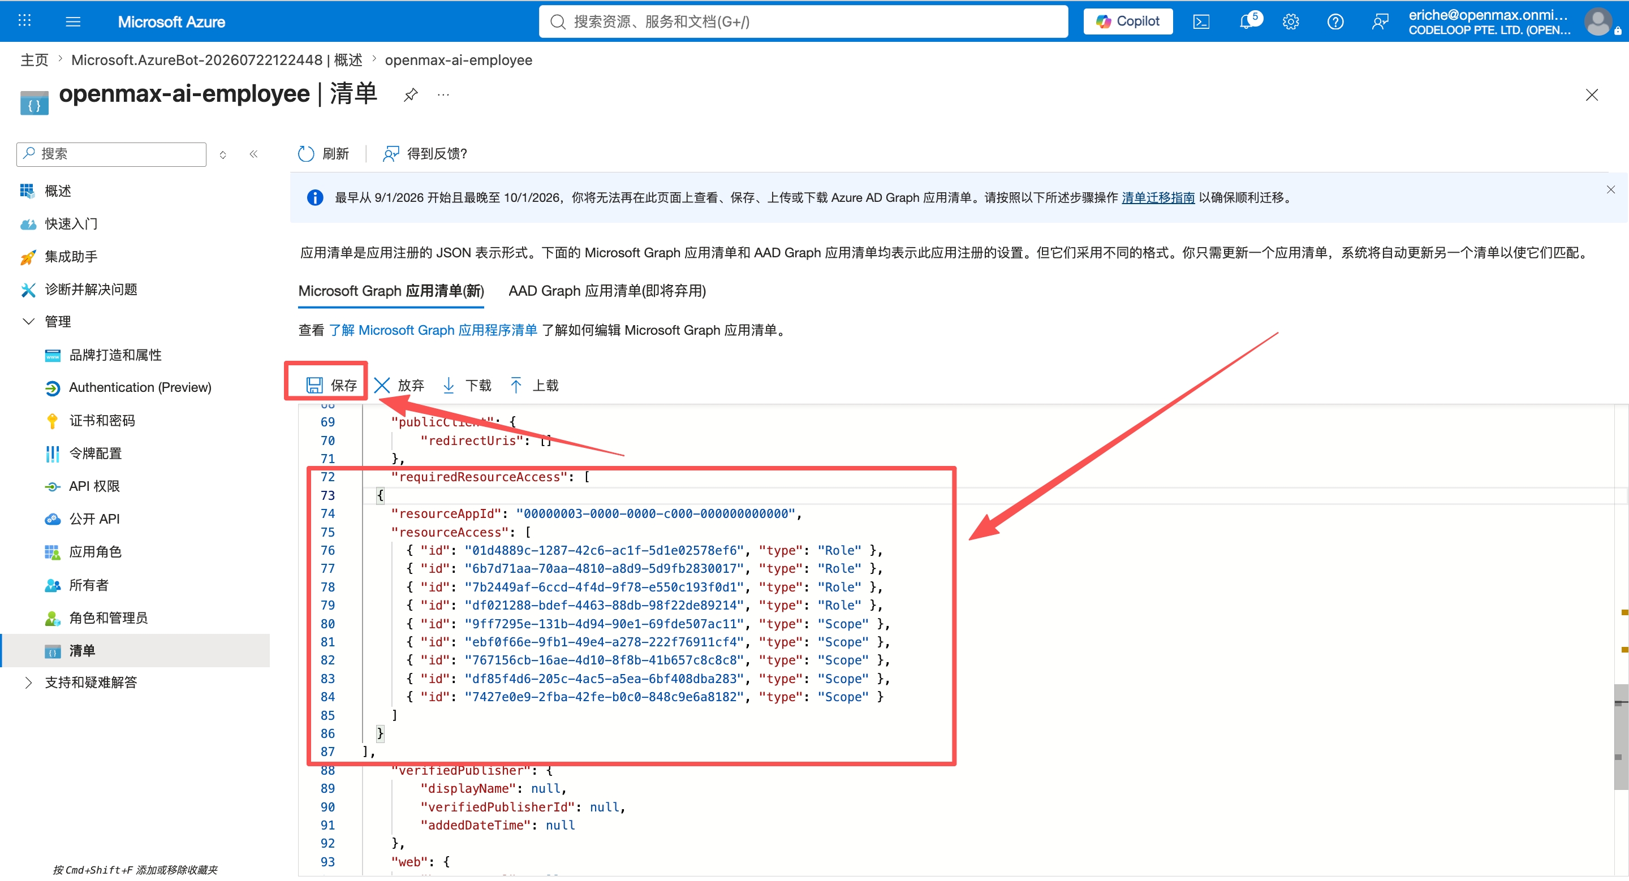Click the account avatar picture
1629x881 pixels.
pos(1598,21)
